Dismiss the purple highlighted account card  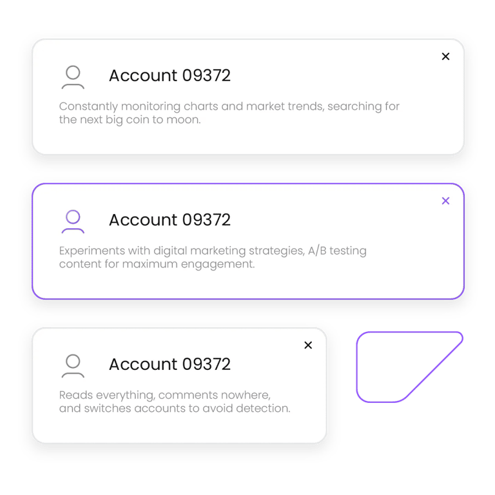445,201
